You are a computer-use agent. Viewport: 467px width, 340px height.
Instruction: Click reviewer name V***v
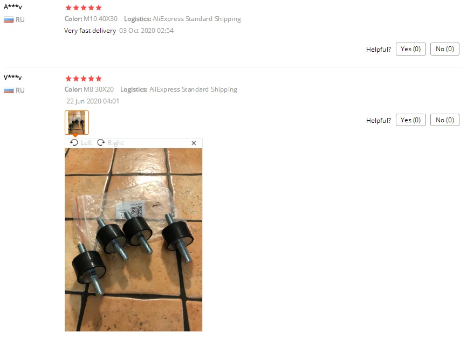tap(13, 78)
